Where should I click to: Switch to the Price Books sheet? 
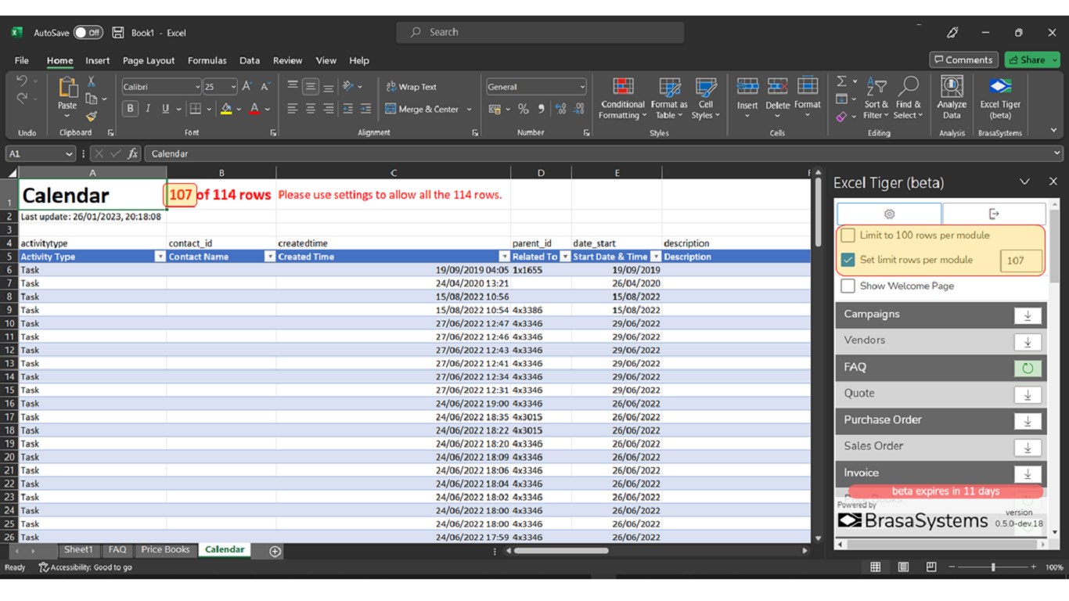[165, 550]
